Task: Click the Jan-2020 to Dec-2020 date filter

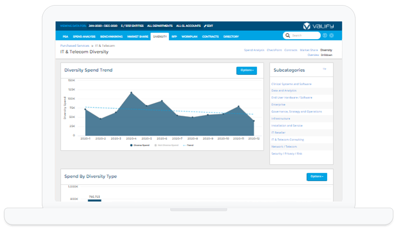Action: coord(103,26)
